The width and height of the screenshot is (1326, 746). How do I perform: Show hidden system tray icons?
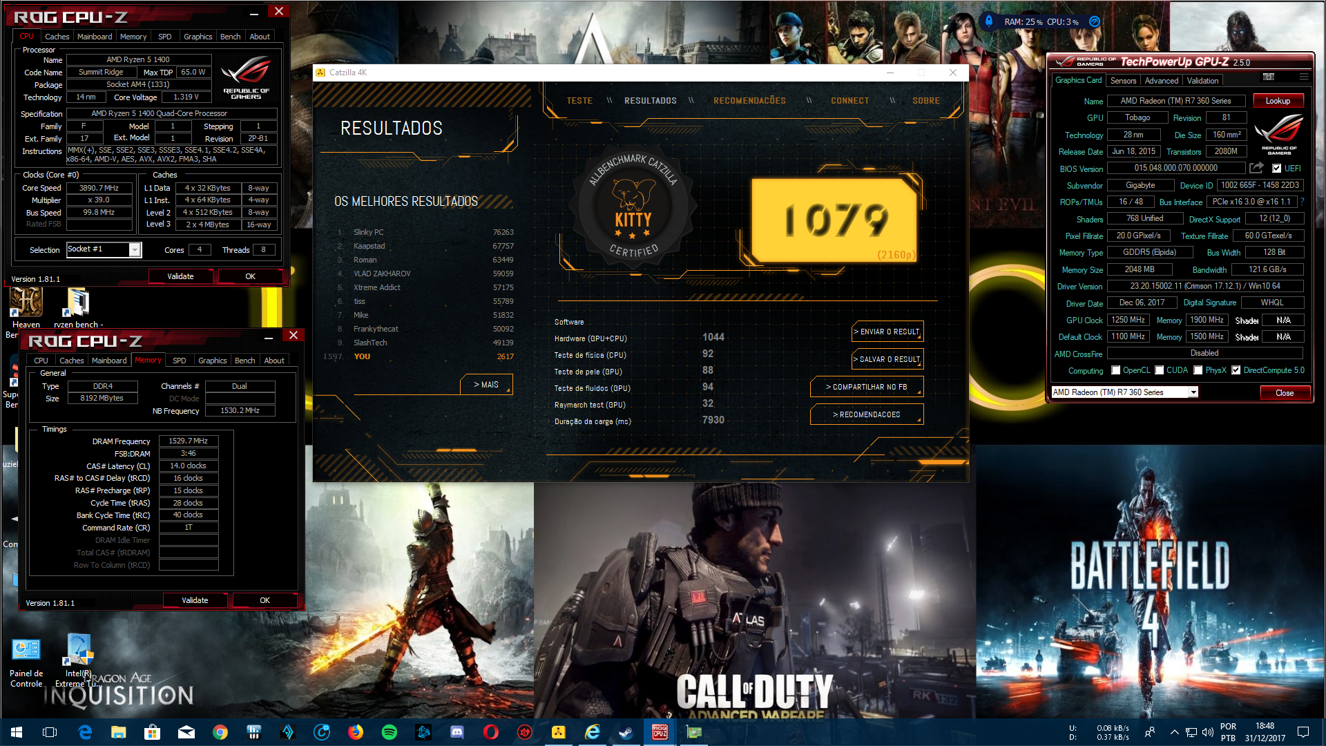point(1174,732)
